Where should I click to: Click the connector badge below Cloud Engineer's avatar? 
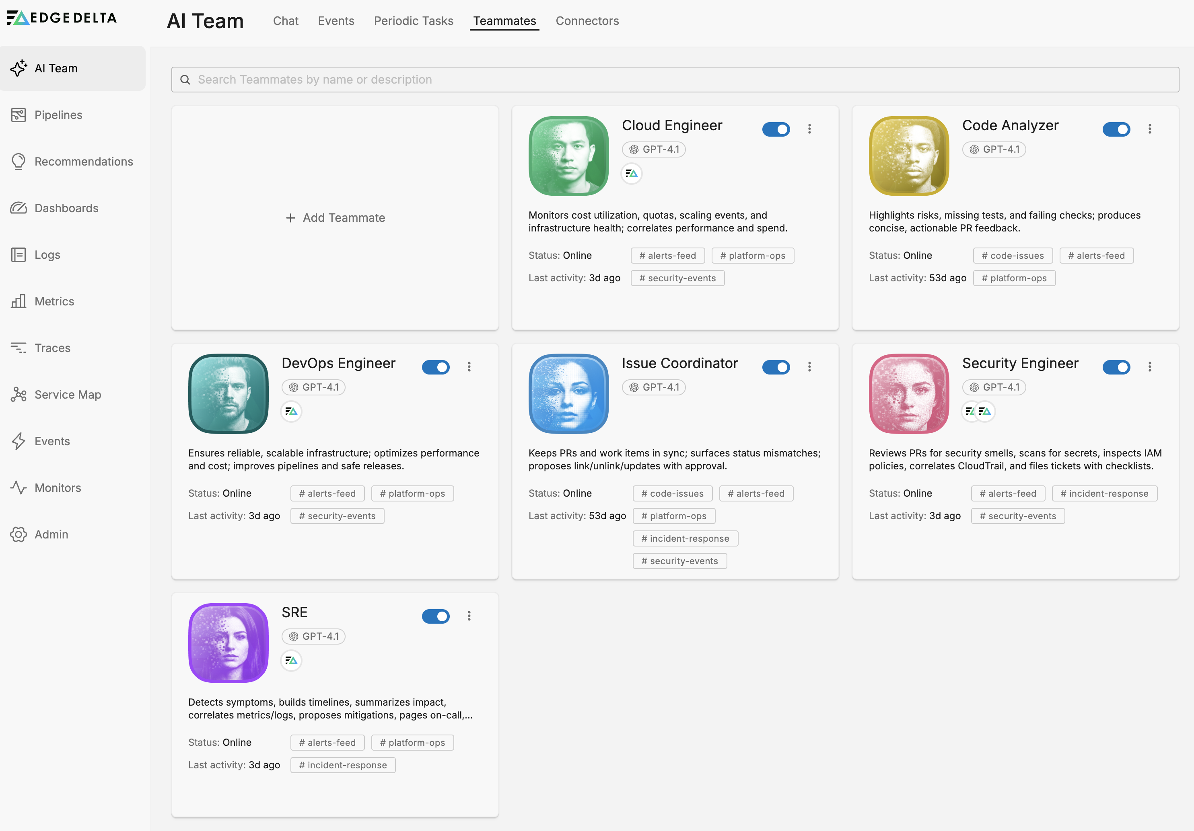coord(631,173)
